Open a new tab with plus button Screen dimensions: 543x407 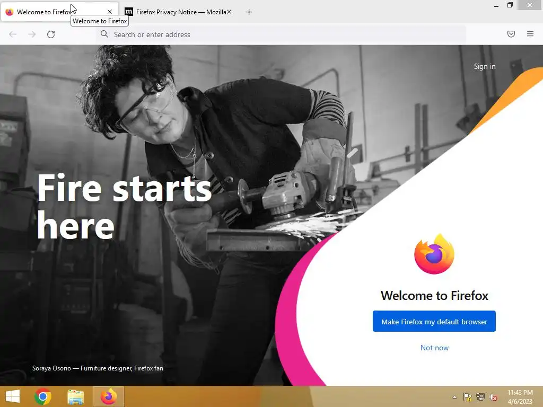[249, 12]
